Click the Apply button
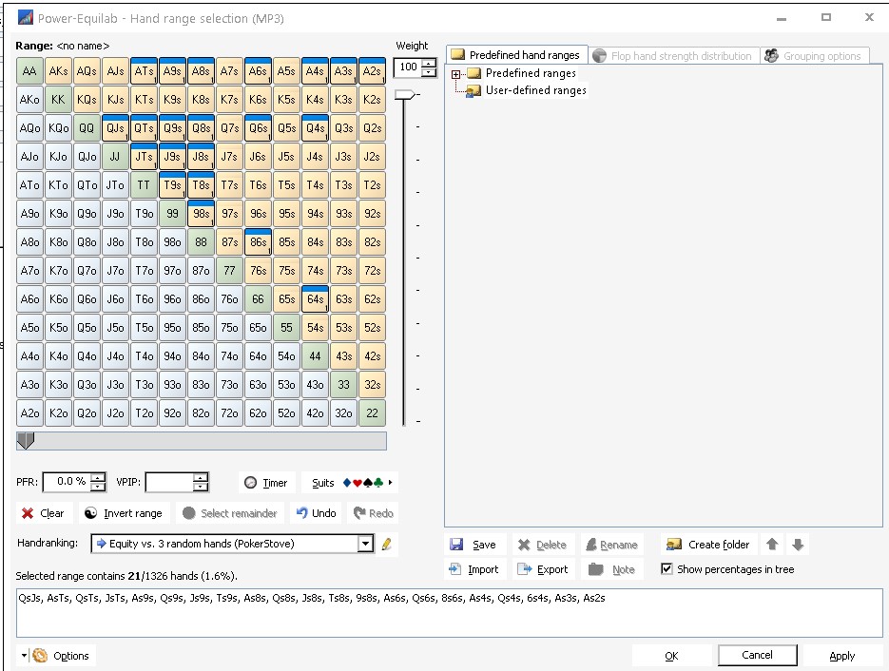 tap(842, 656)
